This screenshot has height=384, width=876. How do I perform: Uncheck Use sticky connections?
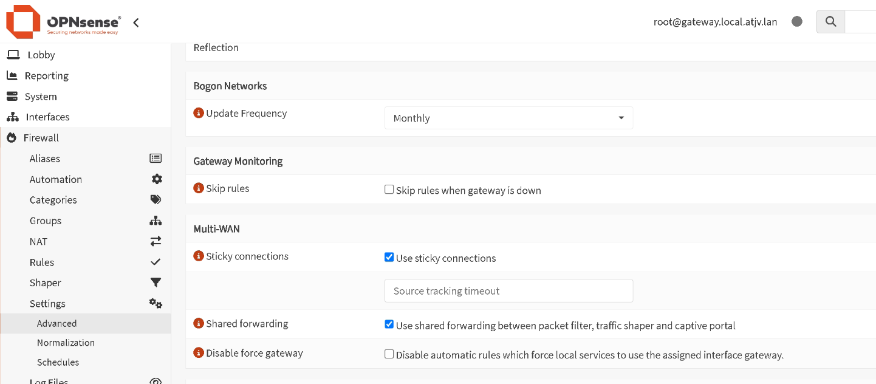[389, 258]
